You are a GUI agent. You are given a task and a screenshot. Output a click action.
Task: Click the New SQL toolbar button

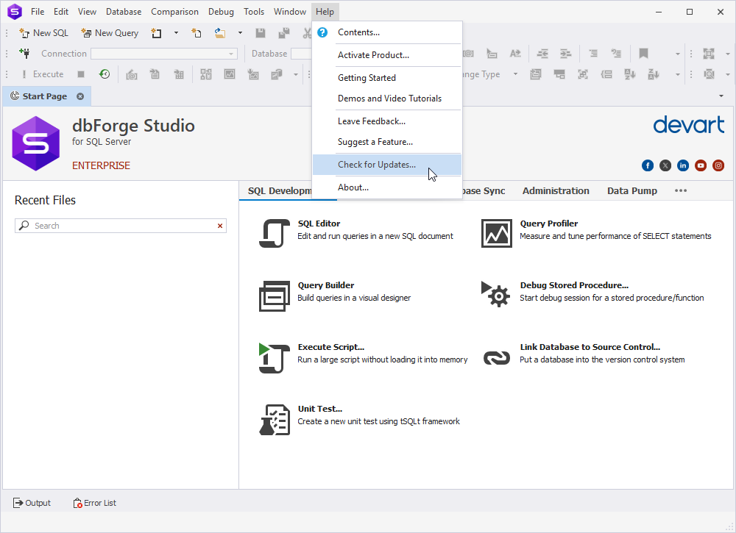coord(43,33)
